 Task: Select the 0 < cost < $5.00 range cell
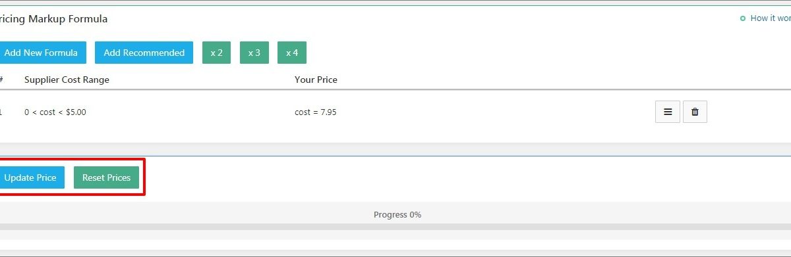(x=55, y=112)
